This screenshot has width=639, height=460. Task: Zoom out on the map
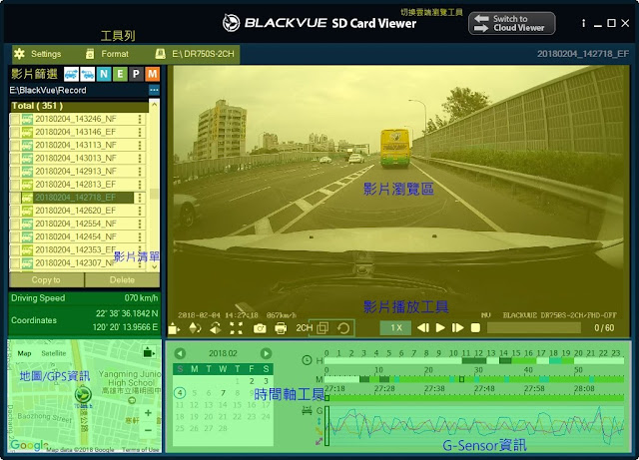[x=149, y=430]
